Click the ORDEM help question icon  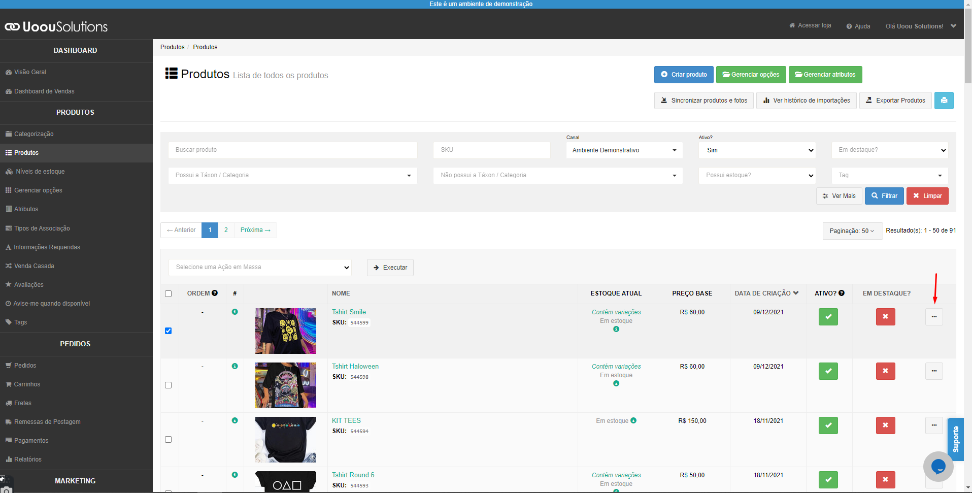point(215,293)
